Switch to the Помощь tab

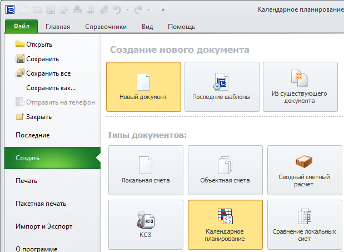click(181, 27)
